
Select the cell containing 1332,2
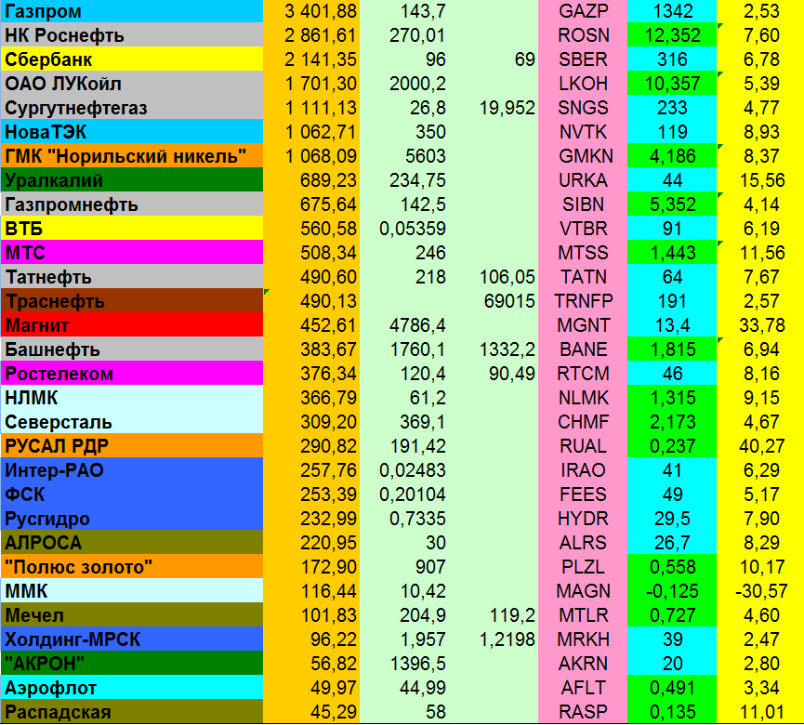pos(494,349)
